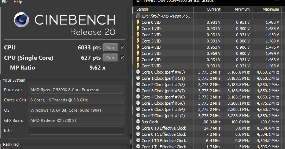Toggle the checkbox beside CPU (Single Core) test
Viewport: 285px width, 149px height.
click(x=122, y=57)
